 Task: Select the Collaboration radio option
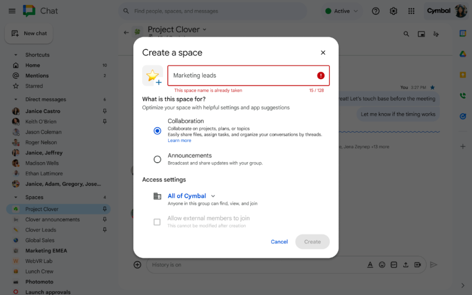pyautogui.click(x=157, y=130)
